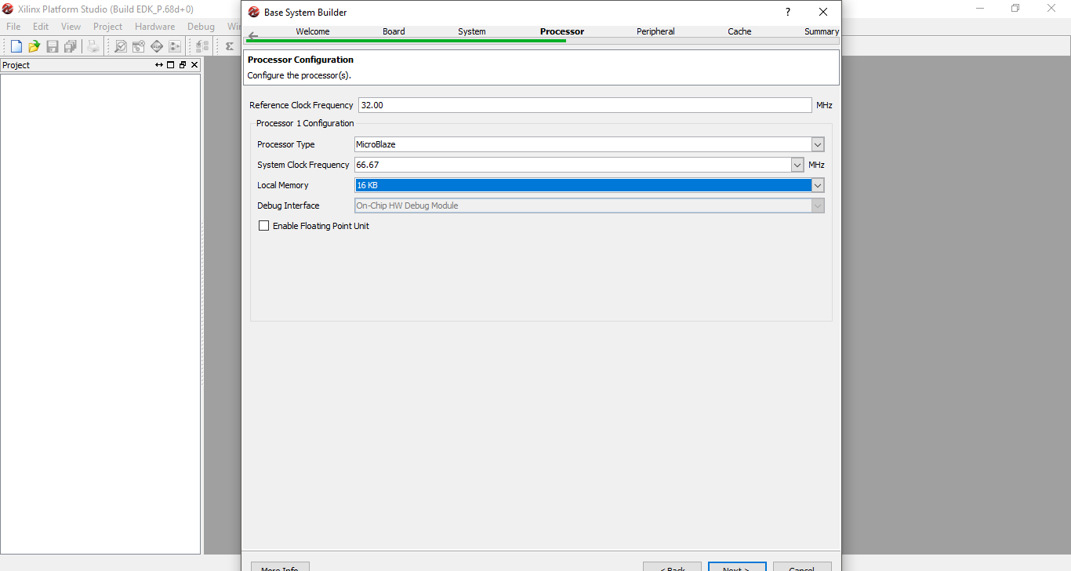Click the toolbar icon with X badge

point(139,46)
